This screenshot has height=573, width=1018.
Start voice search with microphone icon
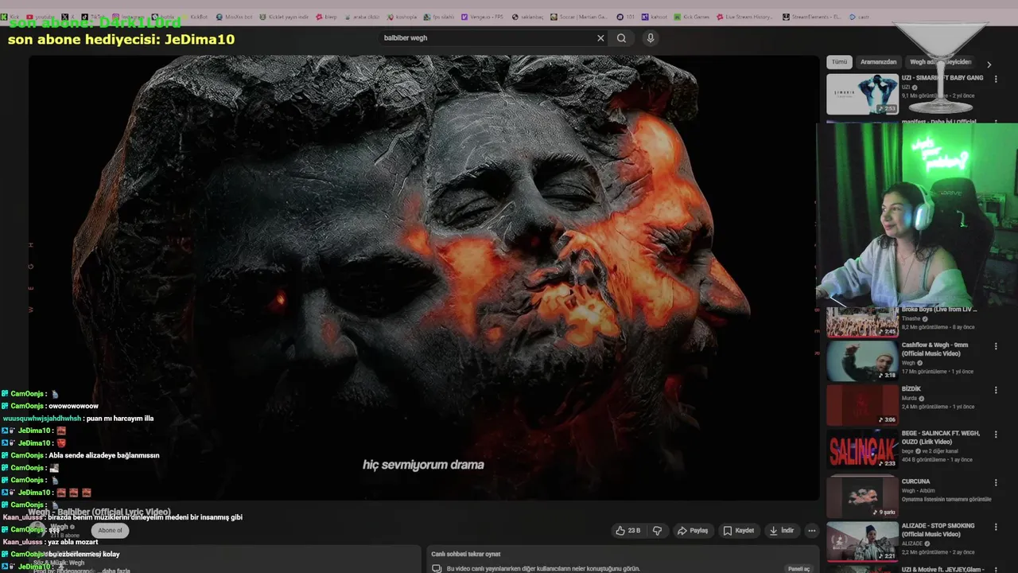point(651,38)
